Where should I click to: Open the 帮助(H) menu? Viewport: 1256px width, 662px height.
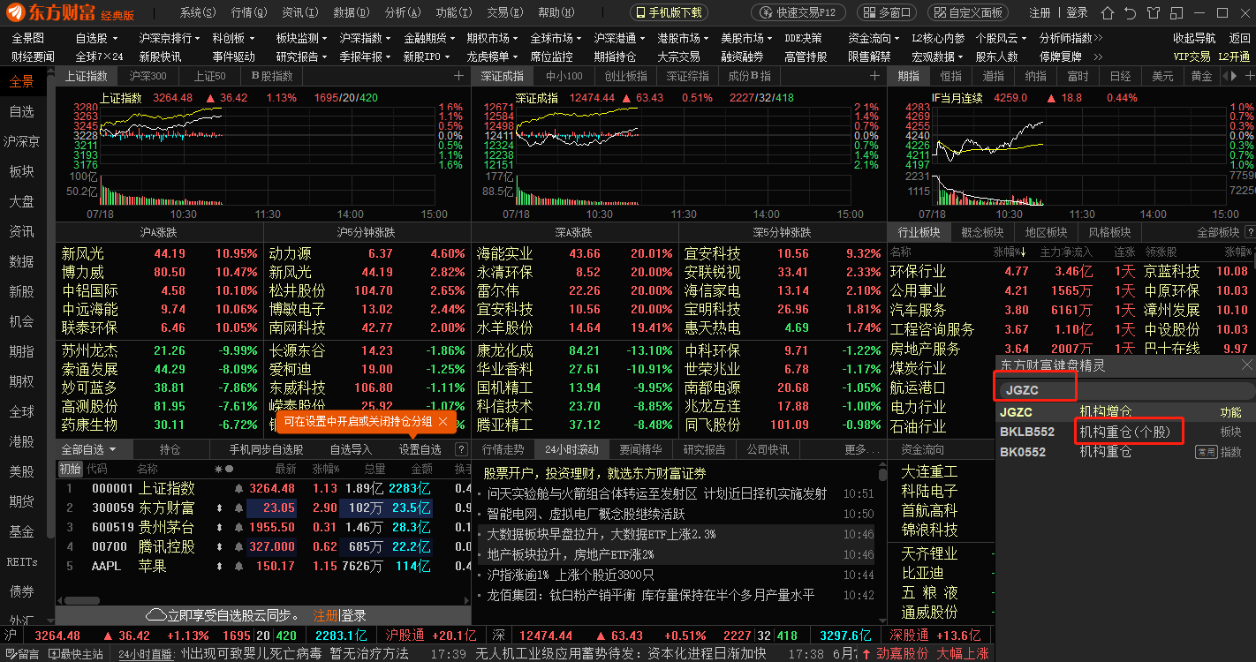[x=556, y=12]
